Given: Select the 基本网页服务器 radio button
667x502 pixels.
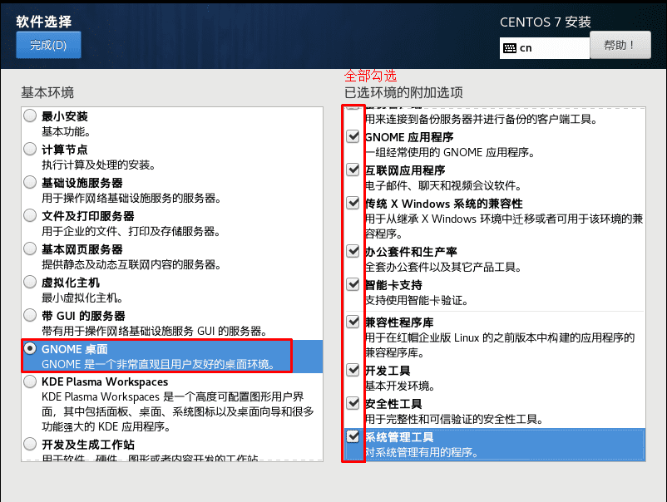Looking at the screenshot, I should 30,249.
